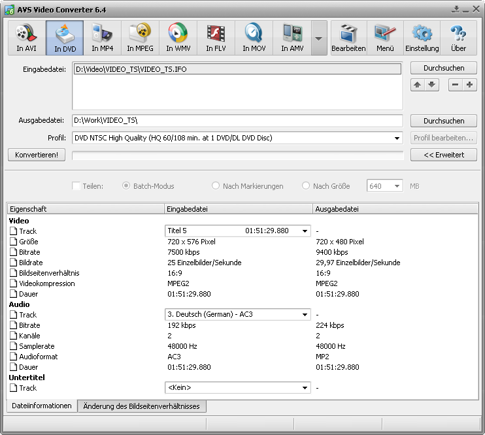Viewport: 485px width, 435px height.
Task: Select the VIDEO_TS.IFO input file entry
Action: pyautogui.click(x=237, y=69)
